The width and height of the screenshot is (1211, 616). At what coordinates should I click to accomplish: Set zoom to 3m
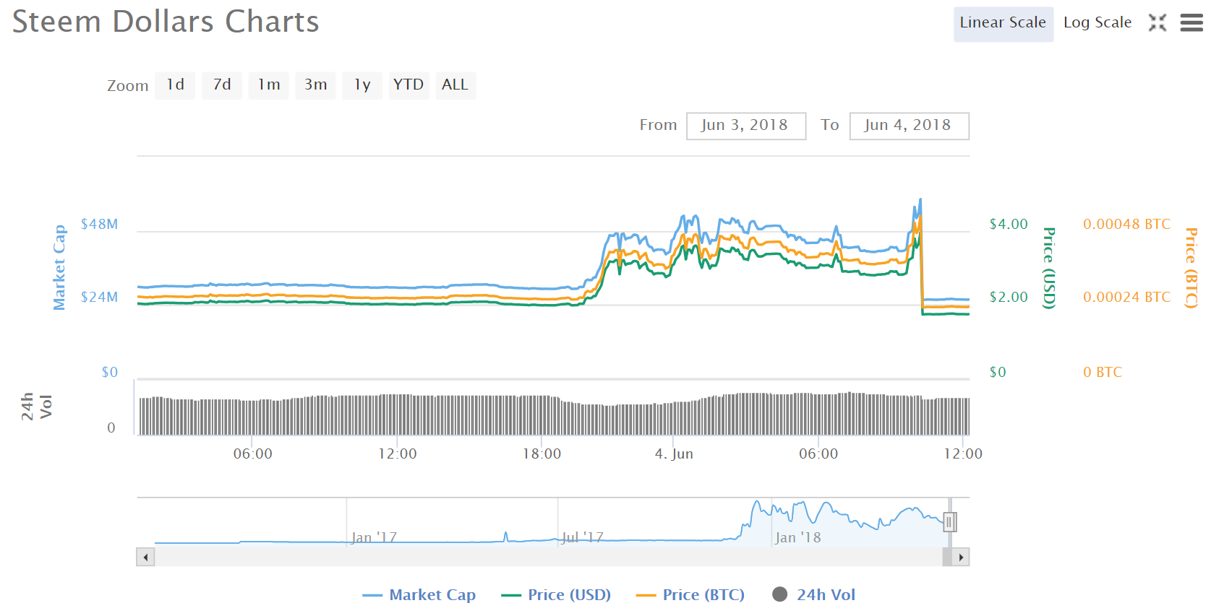click(315, 85)
